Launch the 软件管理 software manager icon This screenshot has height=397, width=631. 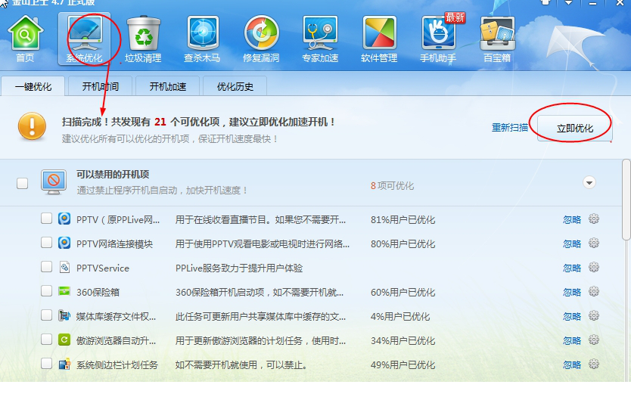coord(379,38)
